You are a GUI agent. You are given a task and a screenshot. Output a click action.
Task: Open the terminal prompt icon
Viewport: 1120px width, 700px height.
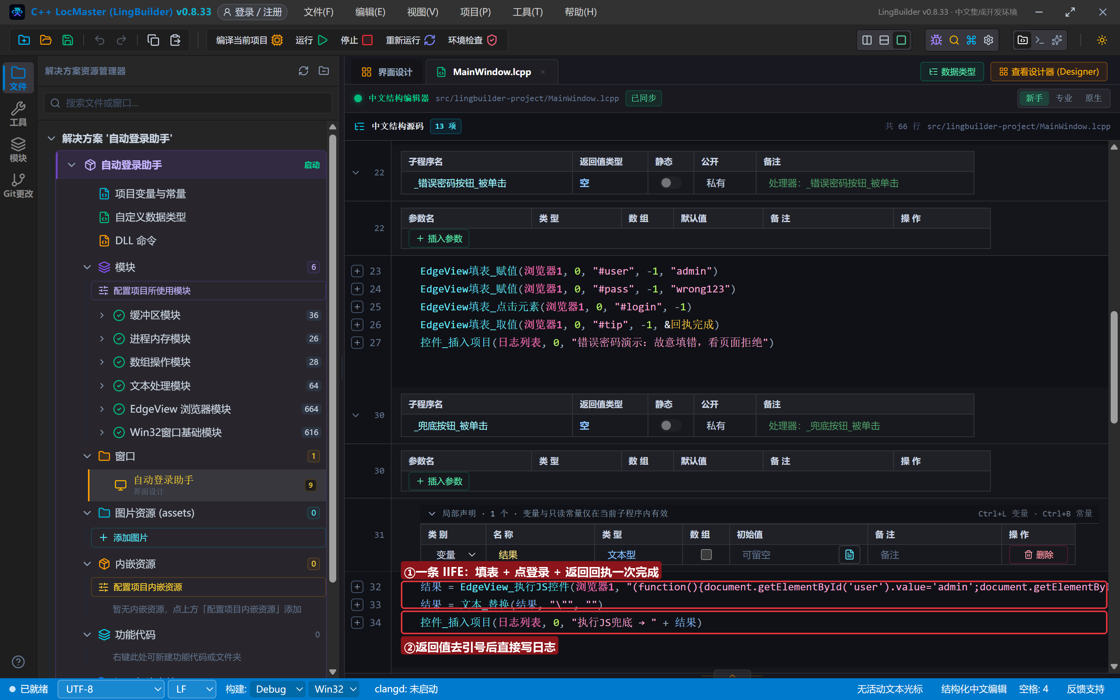1039,40
